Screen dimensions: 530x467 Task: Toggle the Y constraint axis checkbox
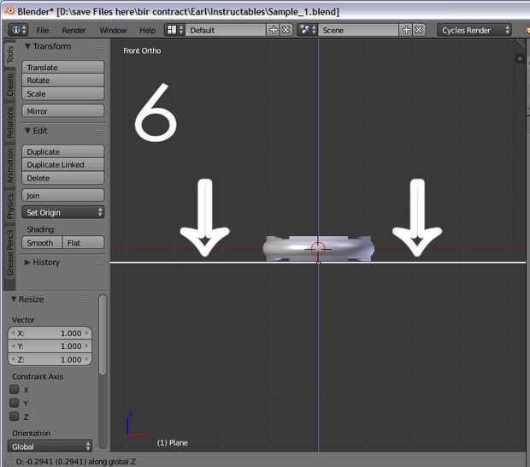[x=15, y=402]
